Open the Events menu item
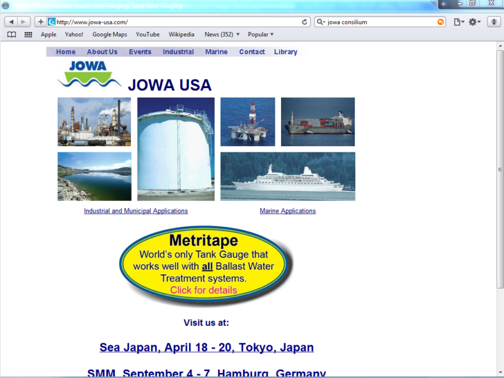The height and width of the screenshot is (378, 504). (140, 52)
